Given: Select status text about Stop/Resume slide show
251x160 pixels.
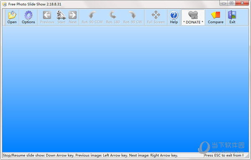Looking at the screenshot, I should 90,155.
